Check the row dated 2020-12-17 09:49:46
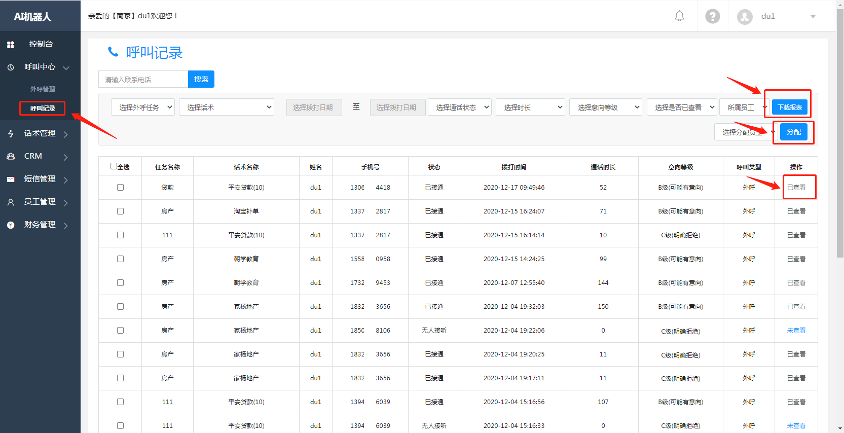Image resolution: width=844 pixels, height=433 pixels. tap(120, 187)
